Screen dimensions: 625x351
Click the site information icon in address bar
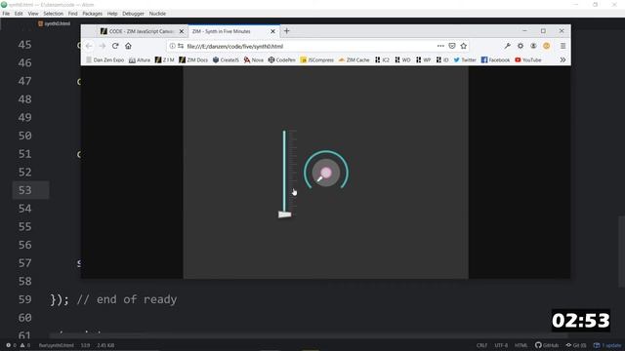point(172,46)
